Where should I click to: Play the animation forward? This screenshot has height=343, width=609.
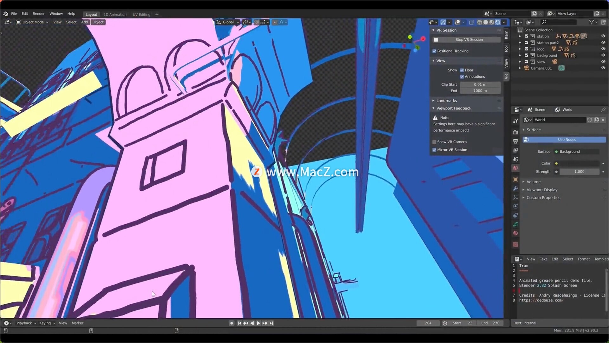coord(258,323)
